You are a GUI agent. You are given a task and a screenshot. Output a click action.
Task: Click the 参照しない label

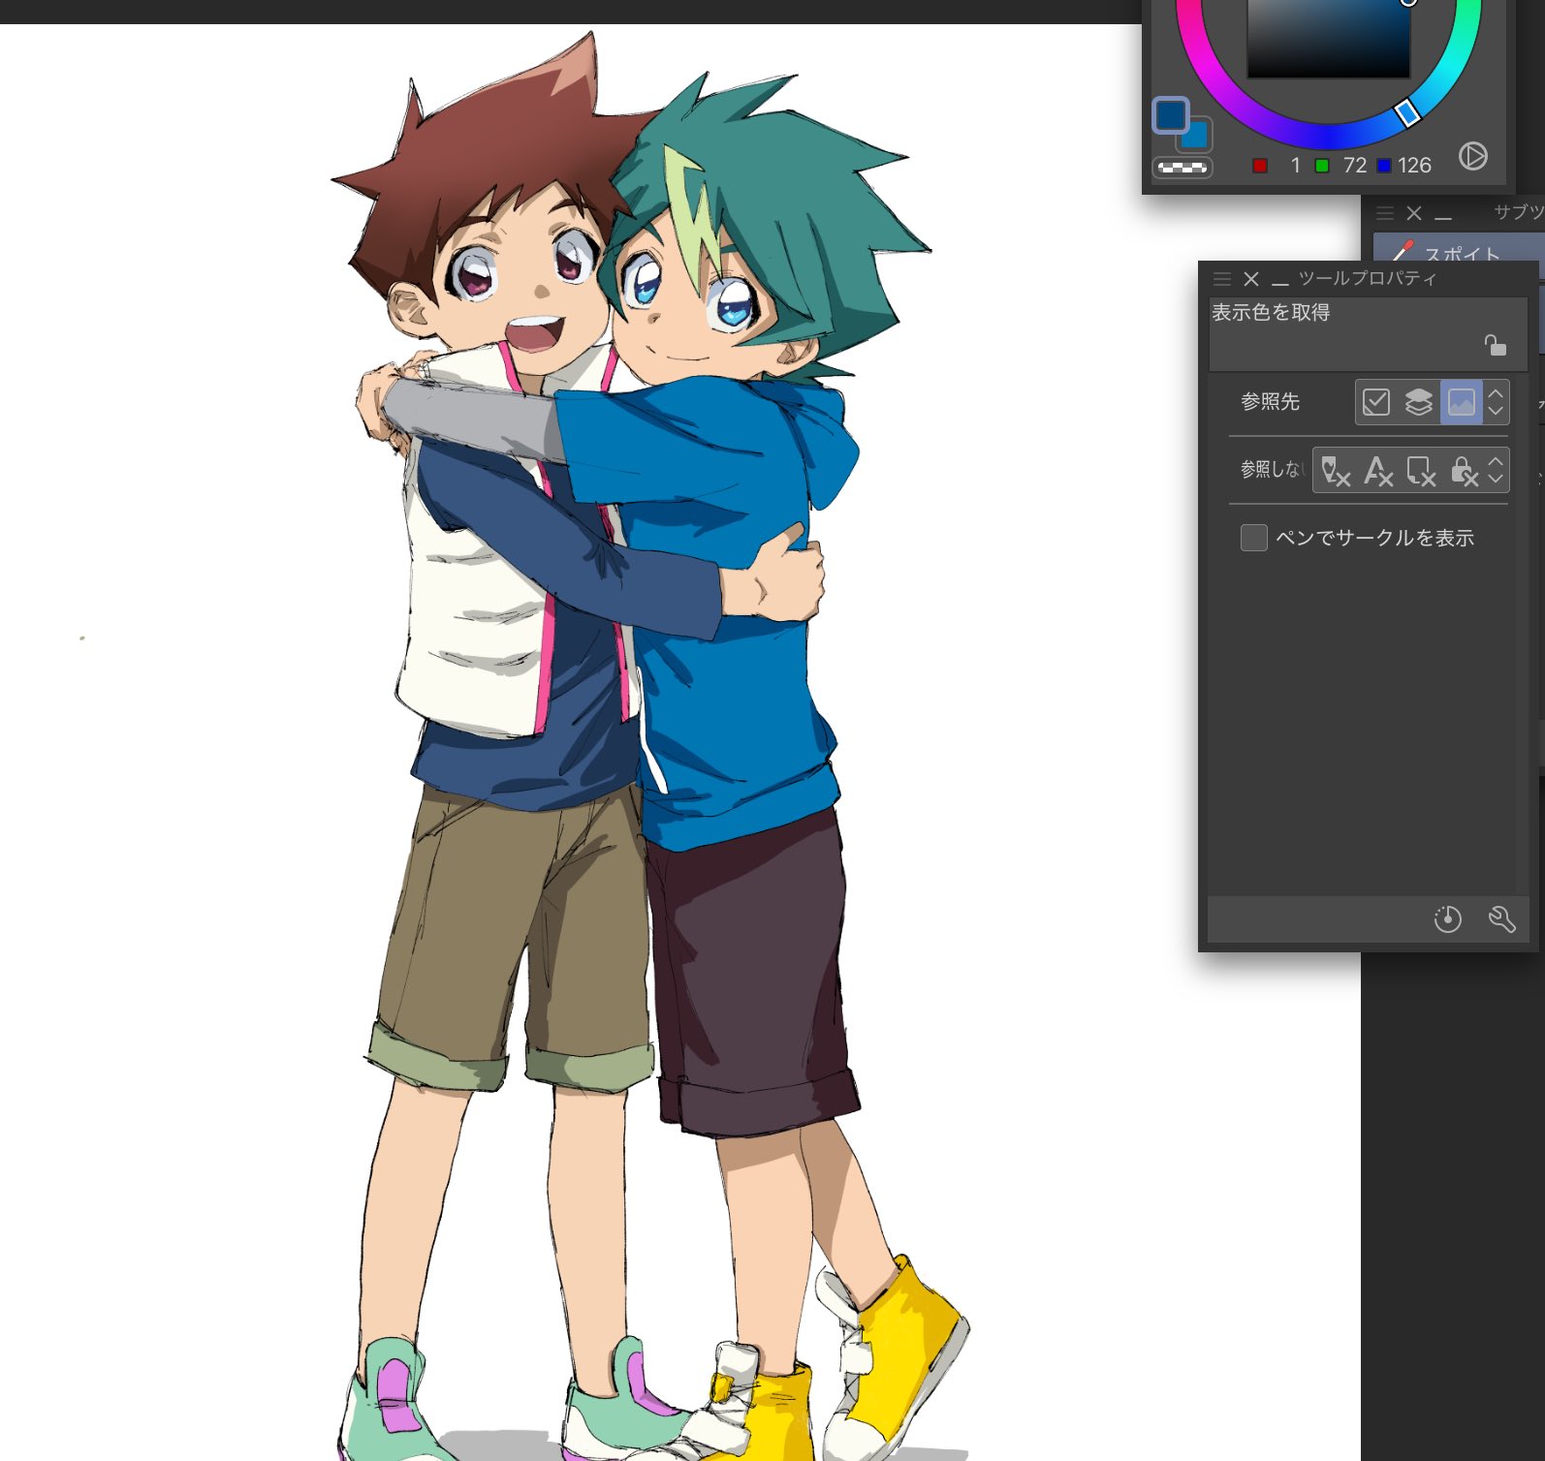[1274, 469]
